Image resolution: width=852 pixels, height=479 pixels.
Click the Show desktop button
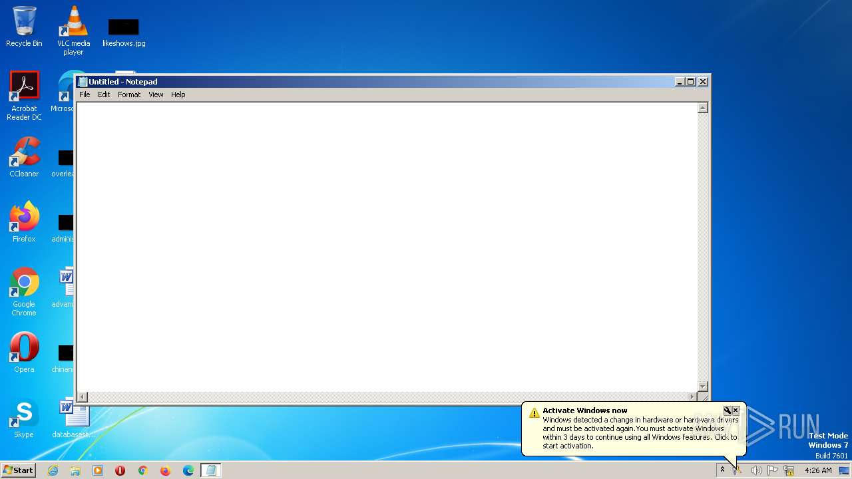[844, 470]
